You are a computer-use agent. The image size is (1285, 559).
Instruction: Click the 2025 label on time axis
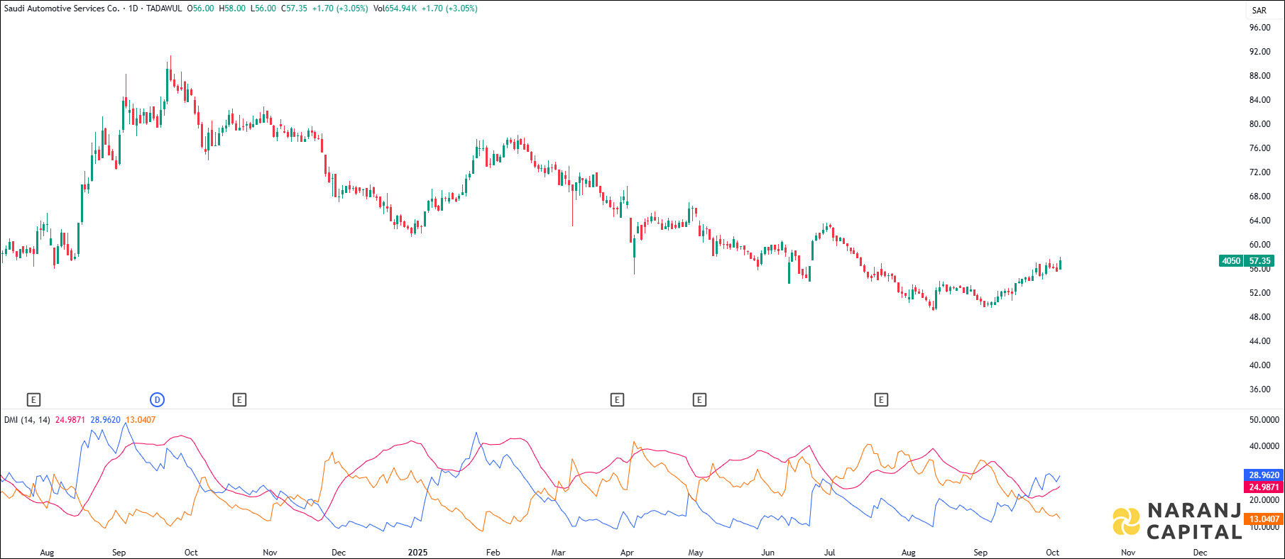(417, 553)
